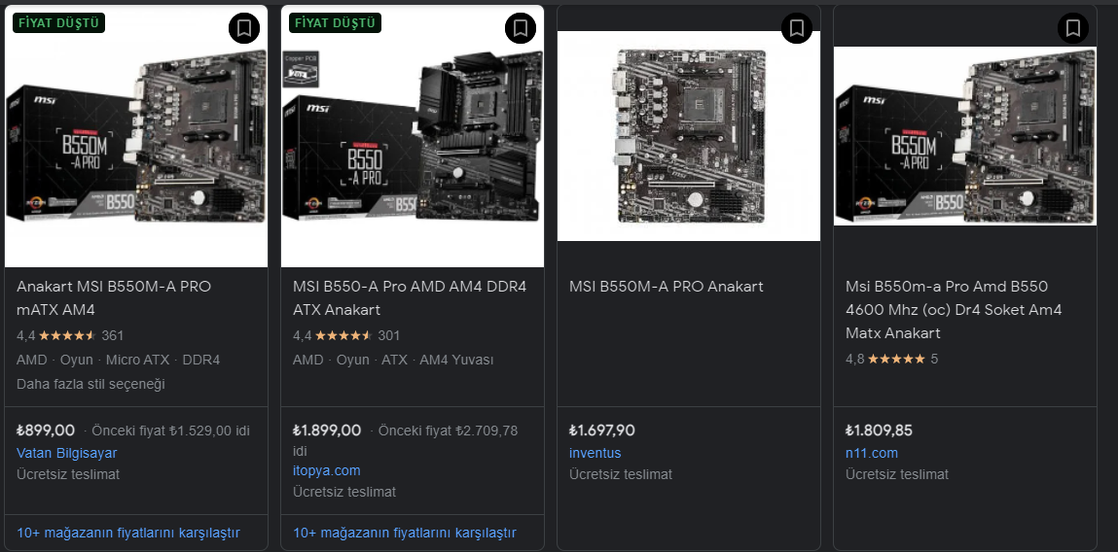This screenshot has height=552, width=1118.
Task: Open title MSI B550M-A PRO Anakart
Action: click(666, 287)
